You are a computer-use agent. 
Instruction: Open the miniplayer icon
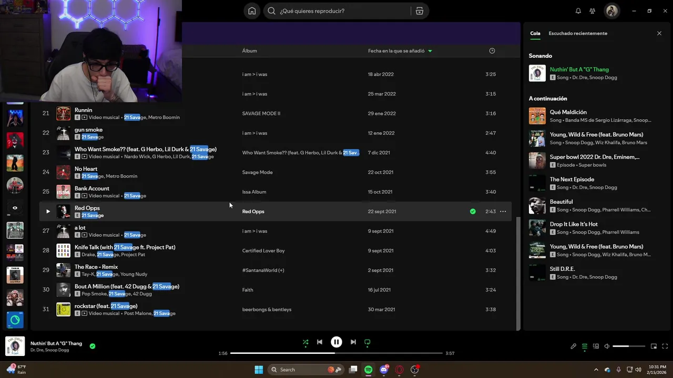click(654, 346)
